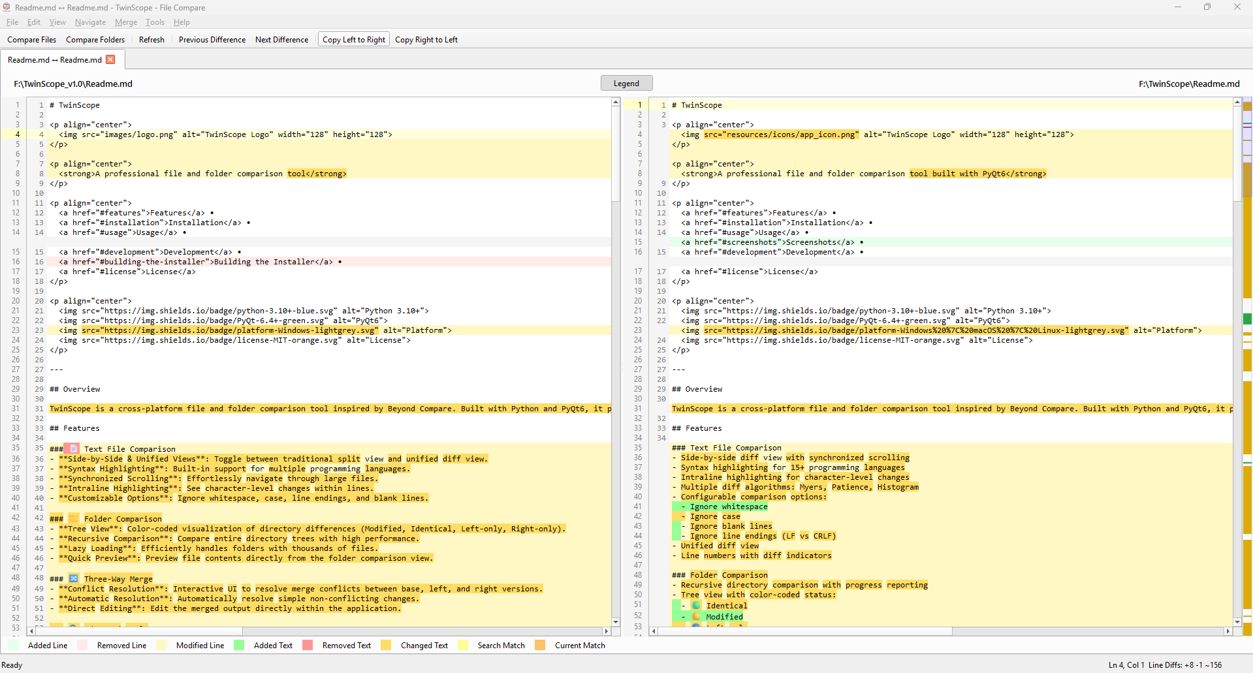The image size is (1253, 673).
Task: Click the Three-Way Merge heading icon
Action: (74, 578)
